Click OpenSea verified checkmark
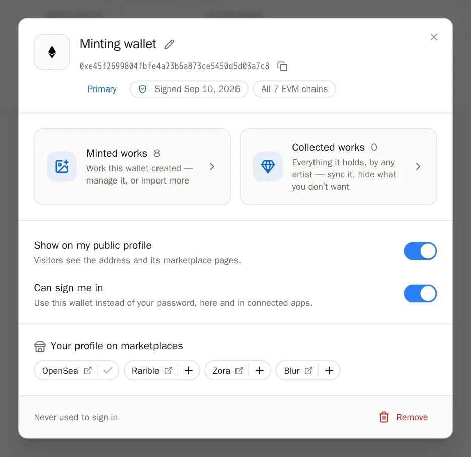 point(108,371)
